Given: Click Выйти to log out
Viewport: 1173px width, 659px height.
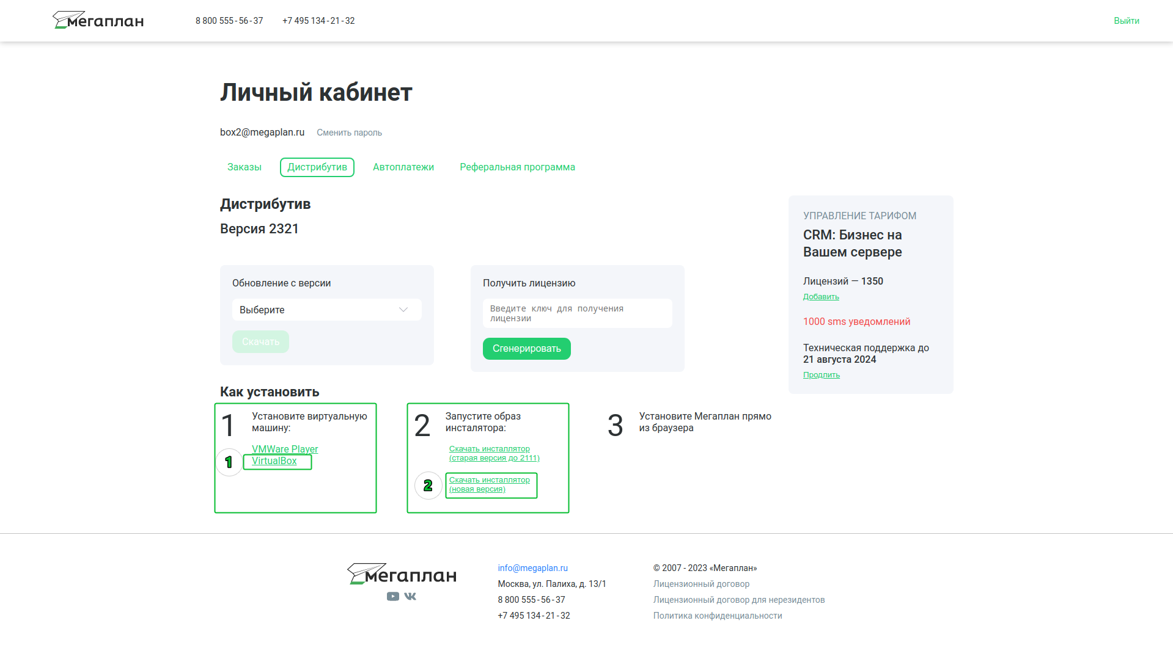Looking at the screenshot, I should tap(1126, 21).
